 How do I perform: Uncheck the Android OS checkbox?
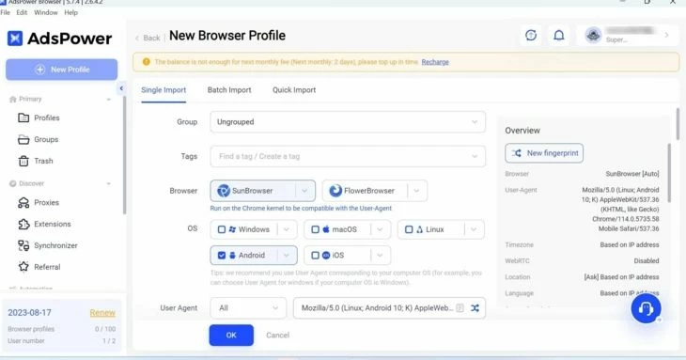click(x=222, y=256)
